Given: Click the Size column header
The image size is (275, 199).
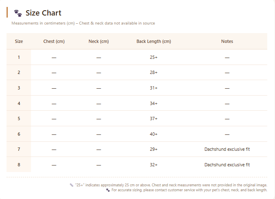Looking at the screenshot, I should click(x=19, y=41).
